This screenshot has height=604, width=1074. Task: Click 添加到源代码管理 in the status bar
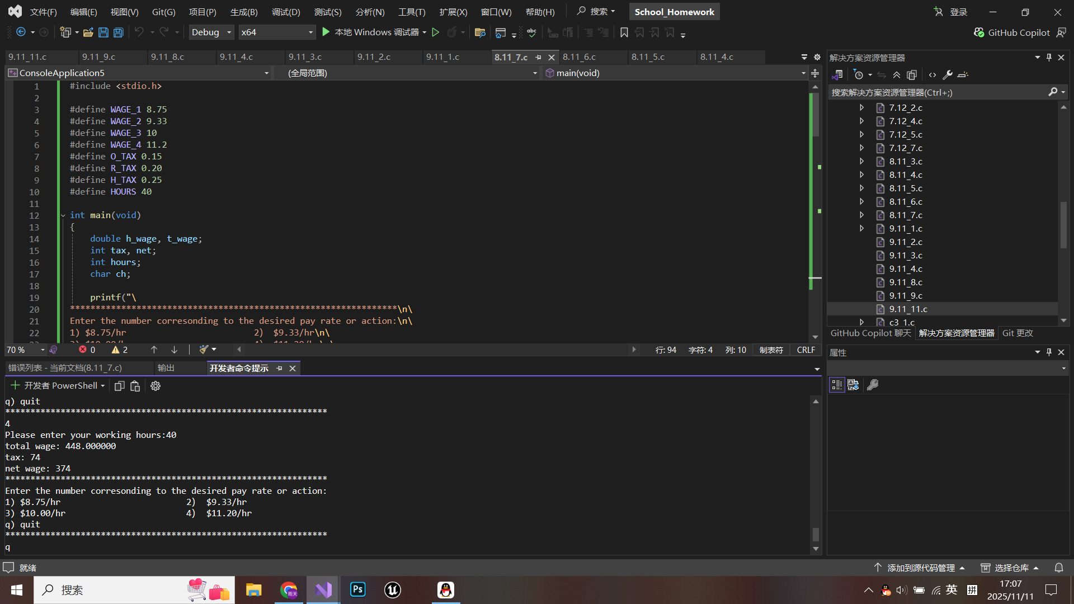[920, 568]
